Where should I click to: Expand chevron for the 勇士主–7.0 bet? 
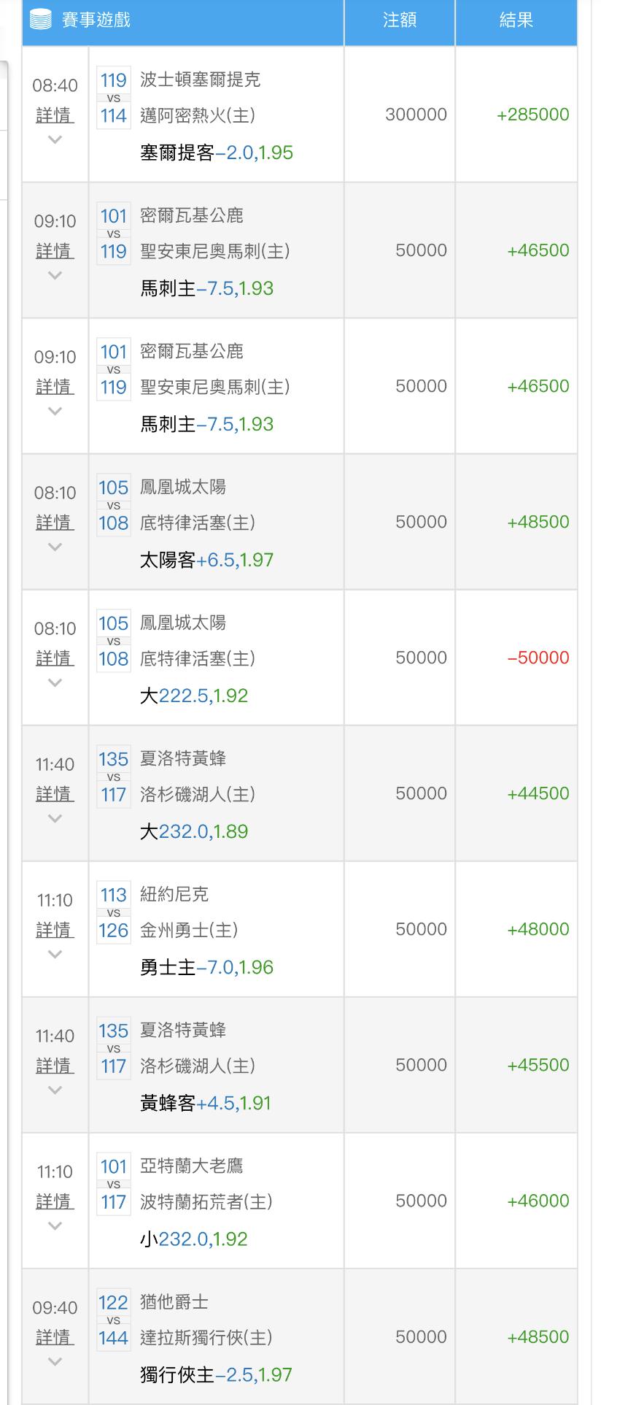pyautogui.click(x=55, y=954)
